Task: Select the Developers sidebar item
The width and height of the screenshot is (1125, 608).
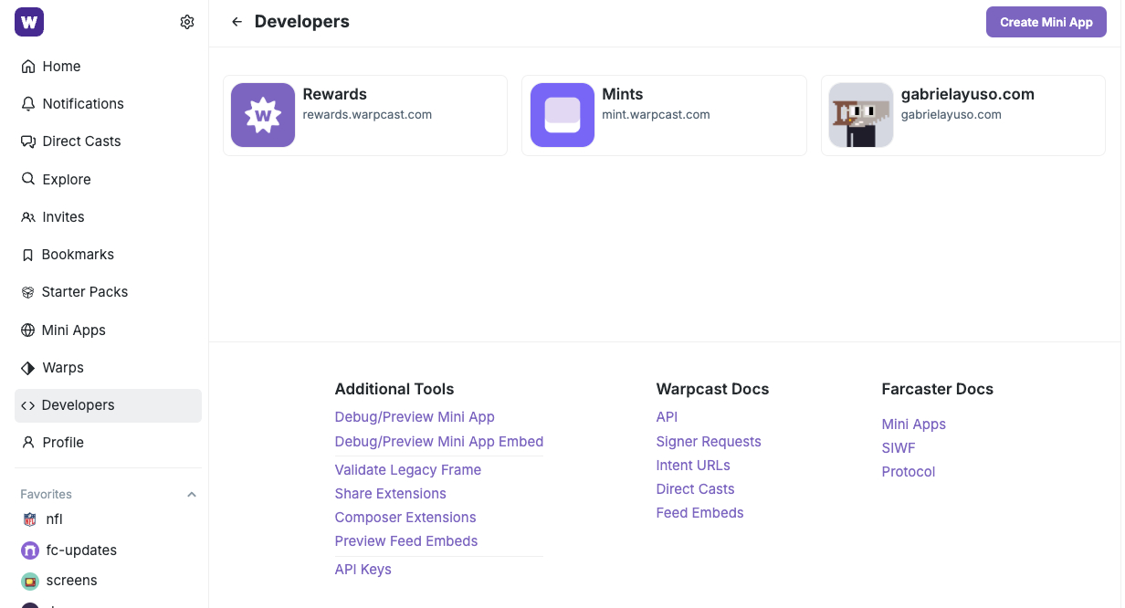Action: (x=108, y=405)
